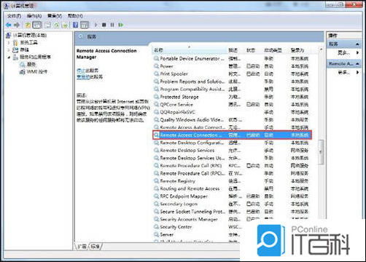The width and height of the screenshot is (366, 262).
Task: Toggle the Show/Hide Action Pane toolbar icon
Action: (85, 25)
